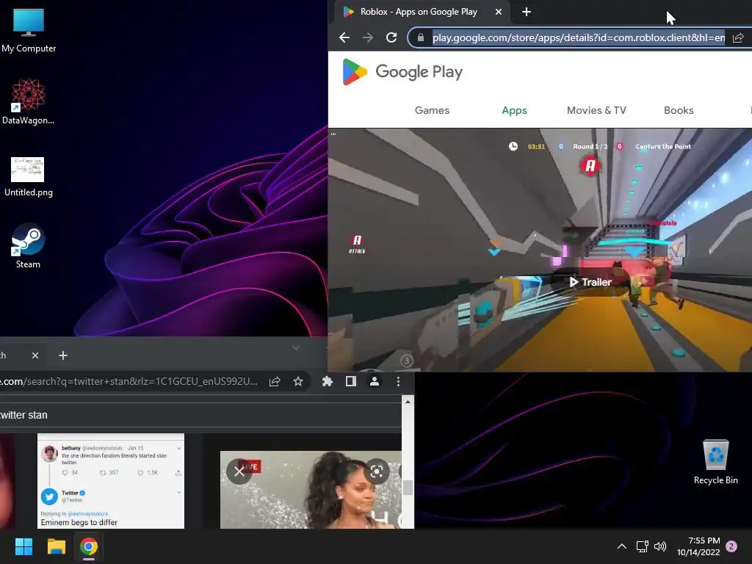Open new tab in Google Play window
This screenshot has width=752, height=564.
click(526, 12)
